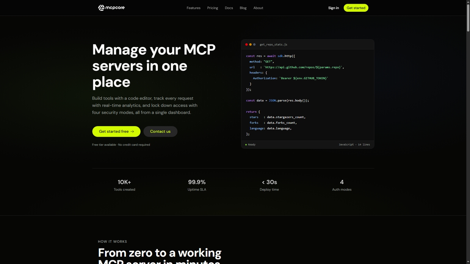The image size is (470, 264).
Task: Click the mcpcore logo
Action: [111, 8]
